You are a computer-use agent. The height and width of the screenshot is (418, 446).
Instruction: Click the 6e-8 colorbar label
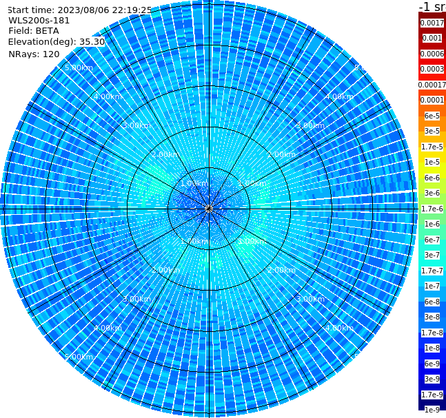[432, 302]
